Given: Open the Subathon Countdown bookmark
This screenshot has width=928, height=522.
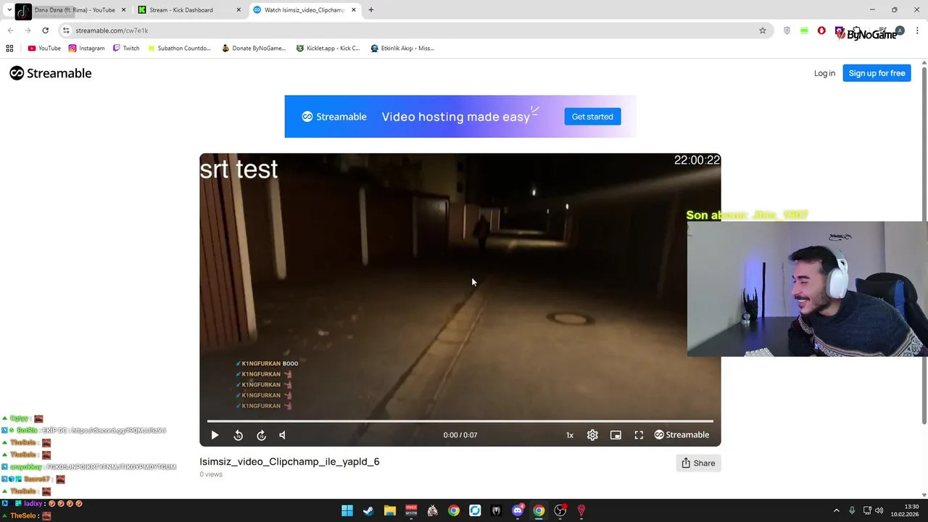Looking at the screenshot, I should pyautogui.click(x=179, y=49).
